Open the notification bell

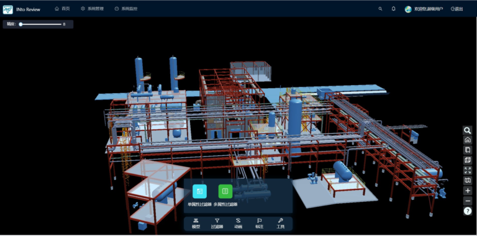coord(393,9)
